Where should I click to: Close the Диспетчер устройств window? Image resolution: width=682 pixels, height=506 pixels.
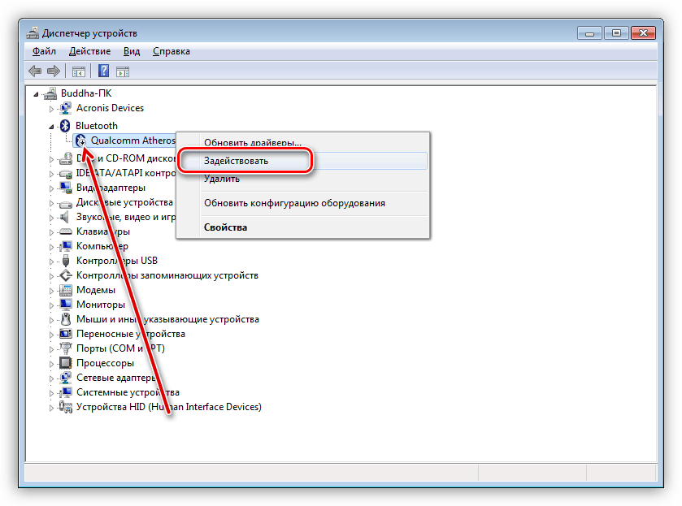(x=643, y=33)
